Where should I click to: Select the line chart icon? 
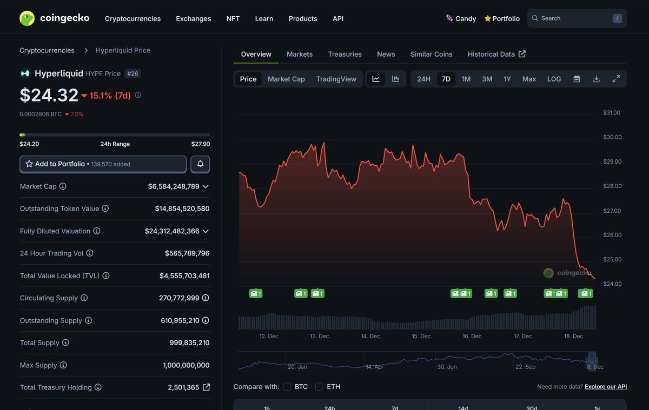376,79
